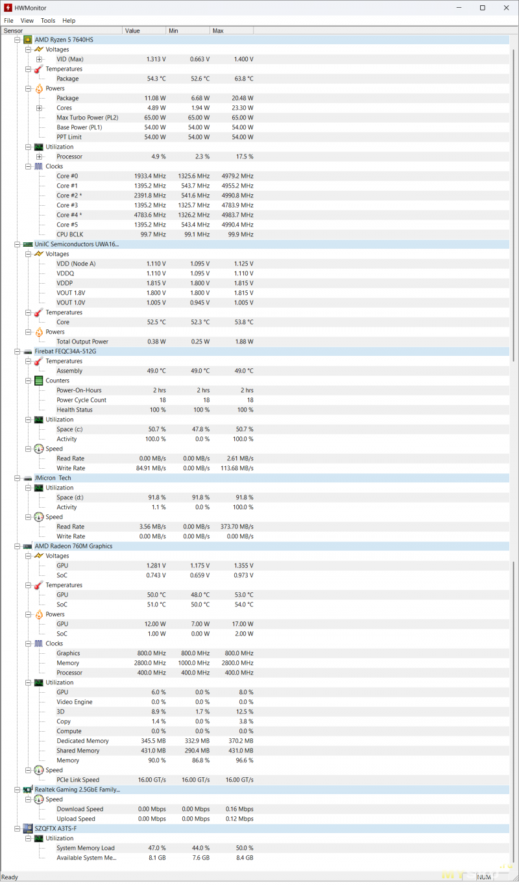The image size is (519, 885).
Task: Click the AMD Radeon 760M graphics card icon
Action: coord(28,546)
